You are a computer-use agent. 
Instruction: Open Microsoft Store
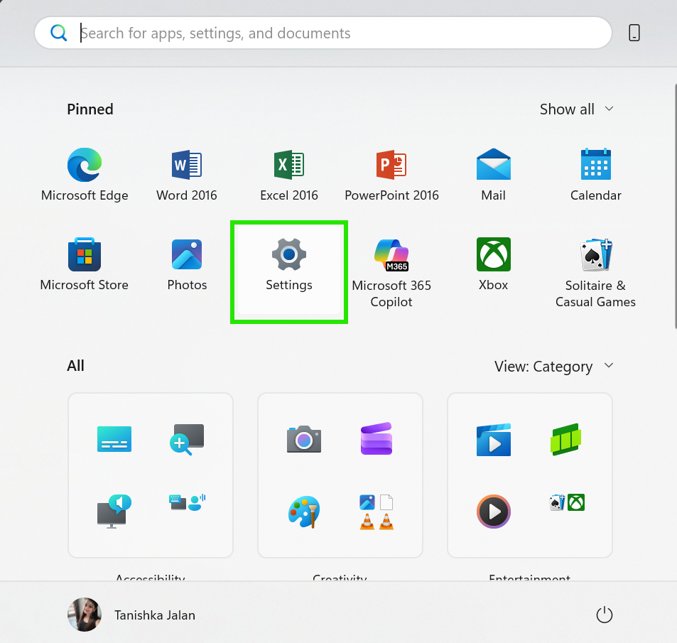click(x=85, y=264)
